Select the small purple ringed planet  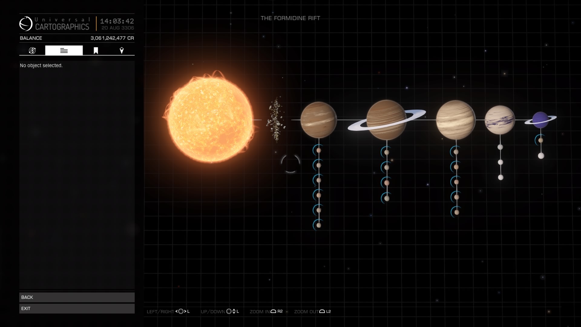[x=541, y=120]
